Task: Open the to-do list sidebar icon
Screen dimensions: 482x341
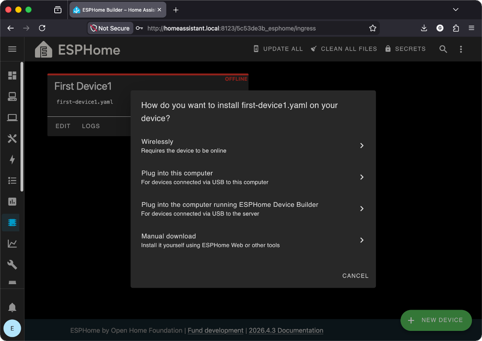Action: point(12,181)
